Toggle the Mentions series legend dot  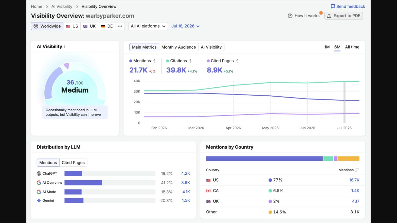click(x=131, y=61)
